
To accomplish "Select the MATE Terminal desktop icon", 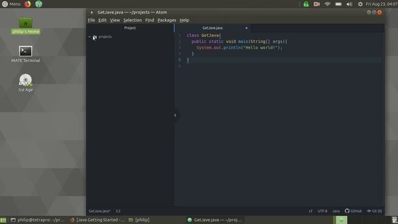I will point(25,54).
